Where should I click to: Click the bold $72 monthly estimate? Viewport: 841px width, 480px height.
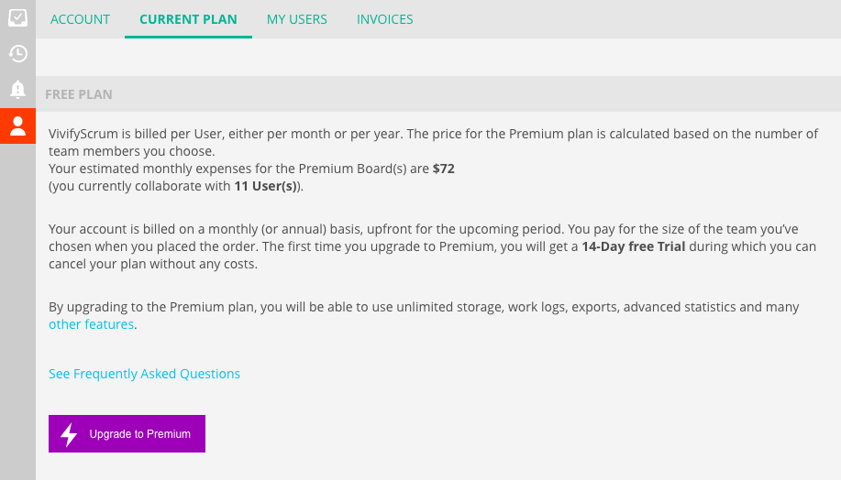pyautogui.click(x=444, y=169)
